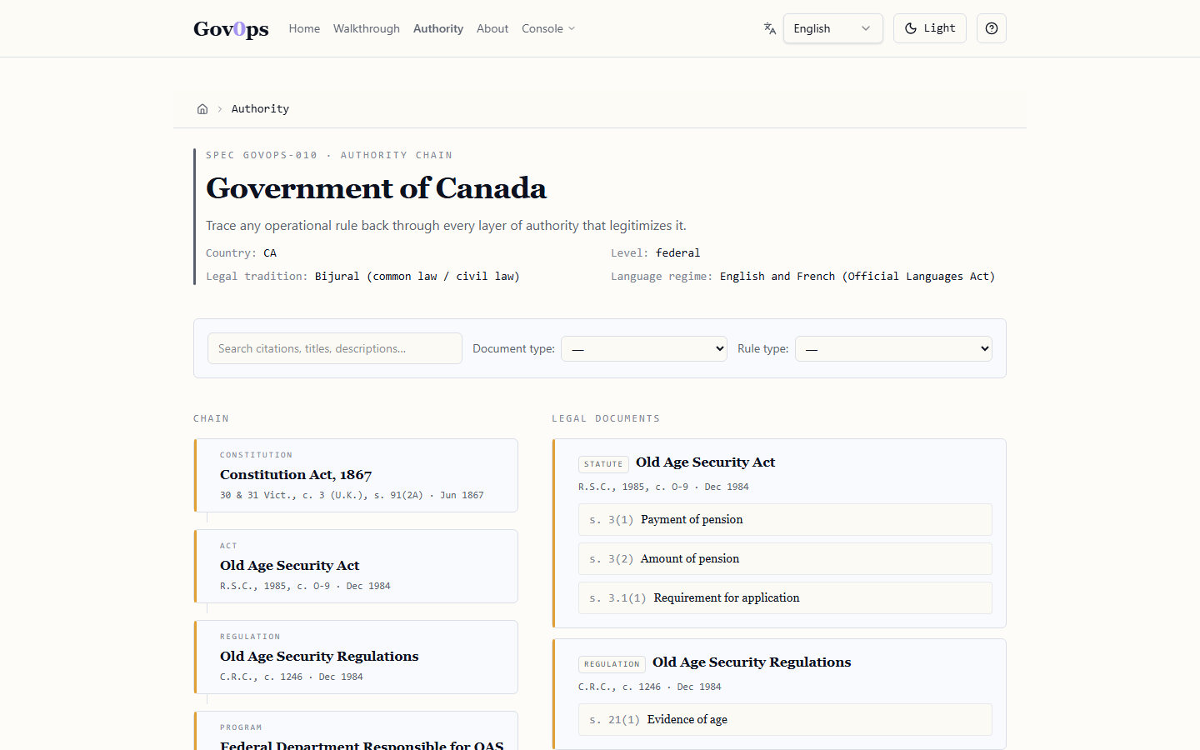Click the CHAIN section label
Image resolution: width=1200 pixels, height=750 pixels.
[211, 419]
